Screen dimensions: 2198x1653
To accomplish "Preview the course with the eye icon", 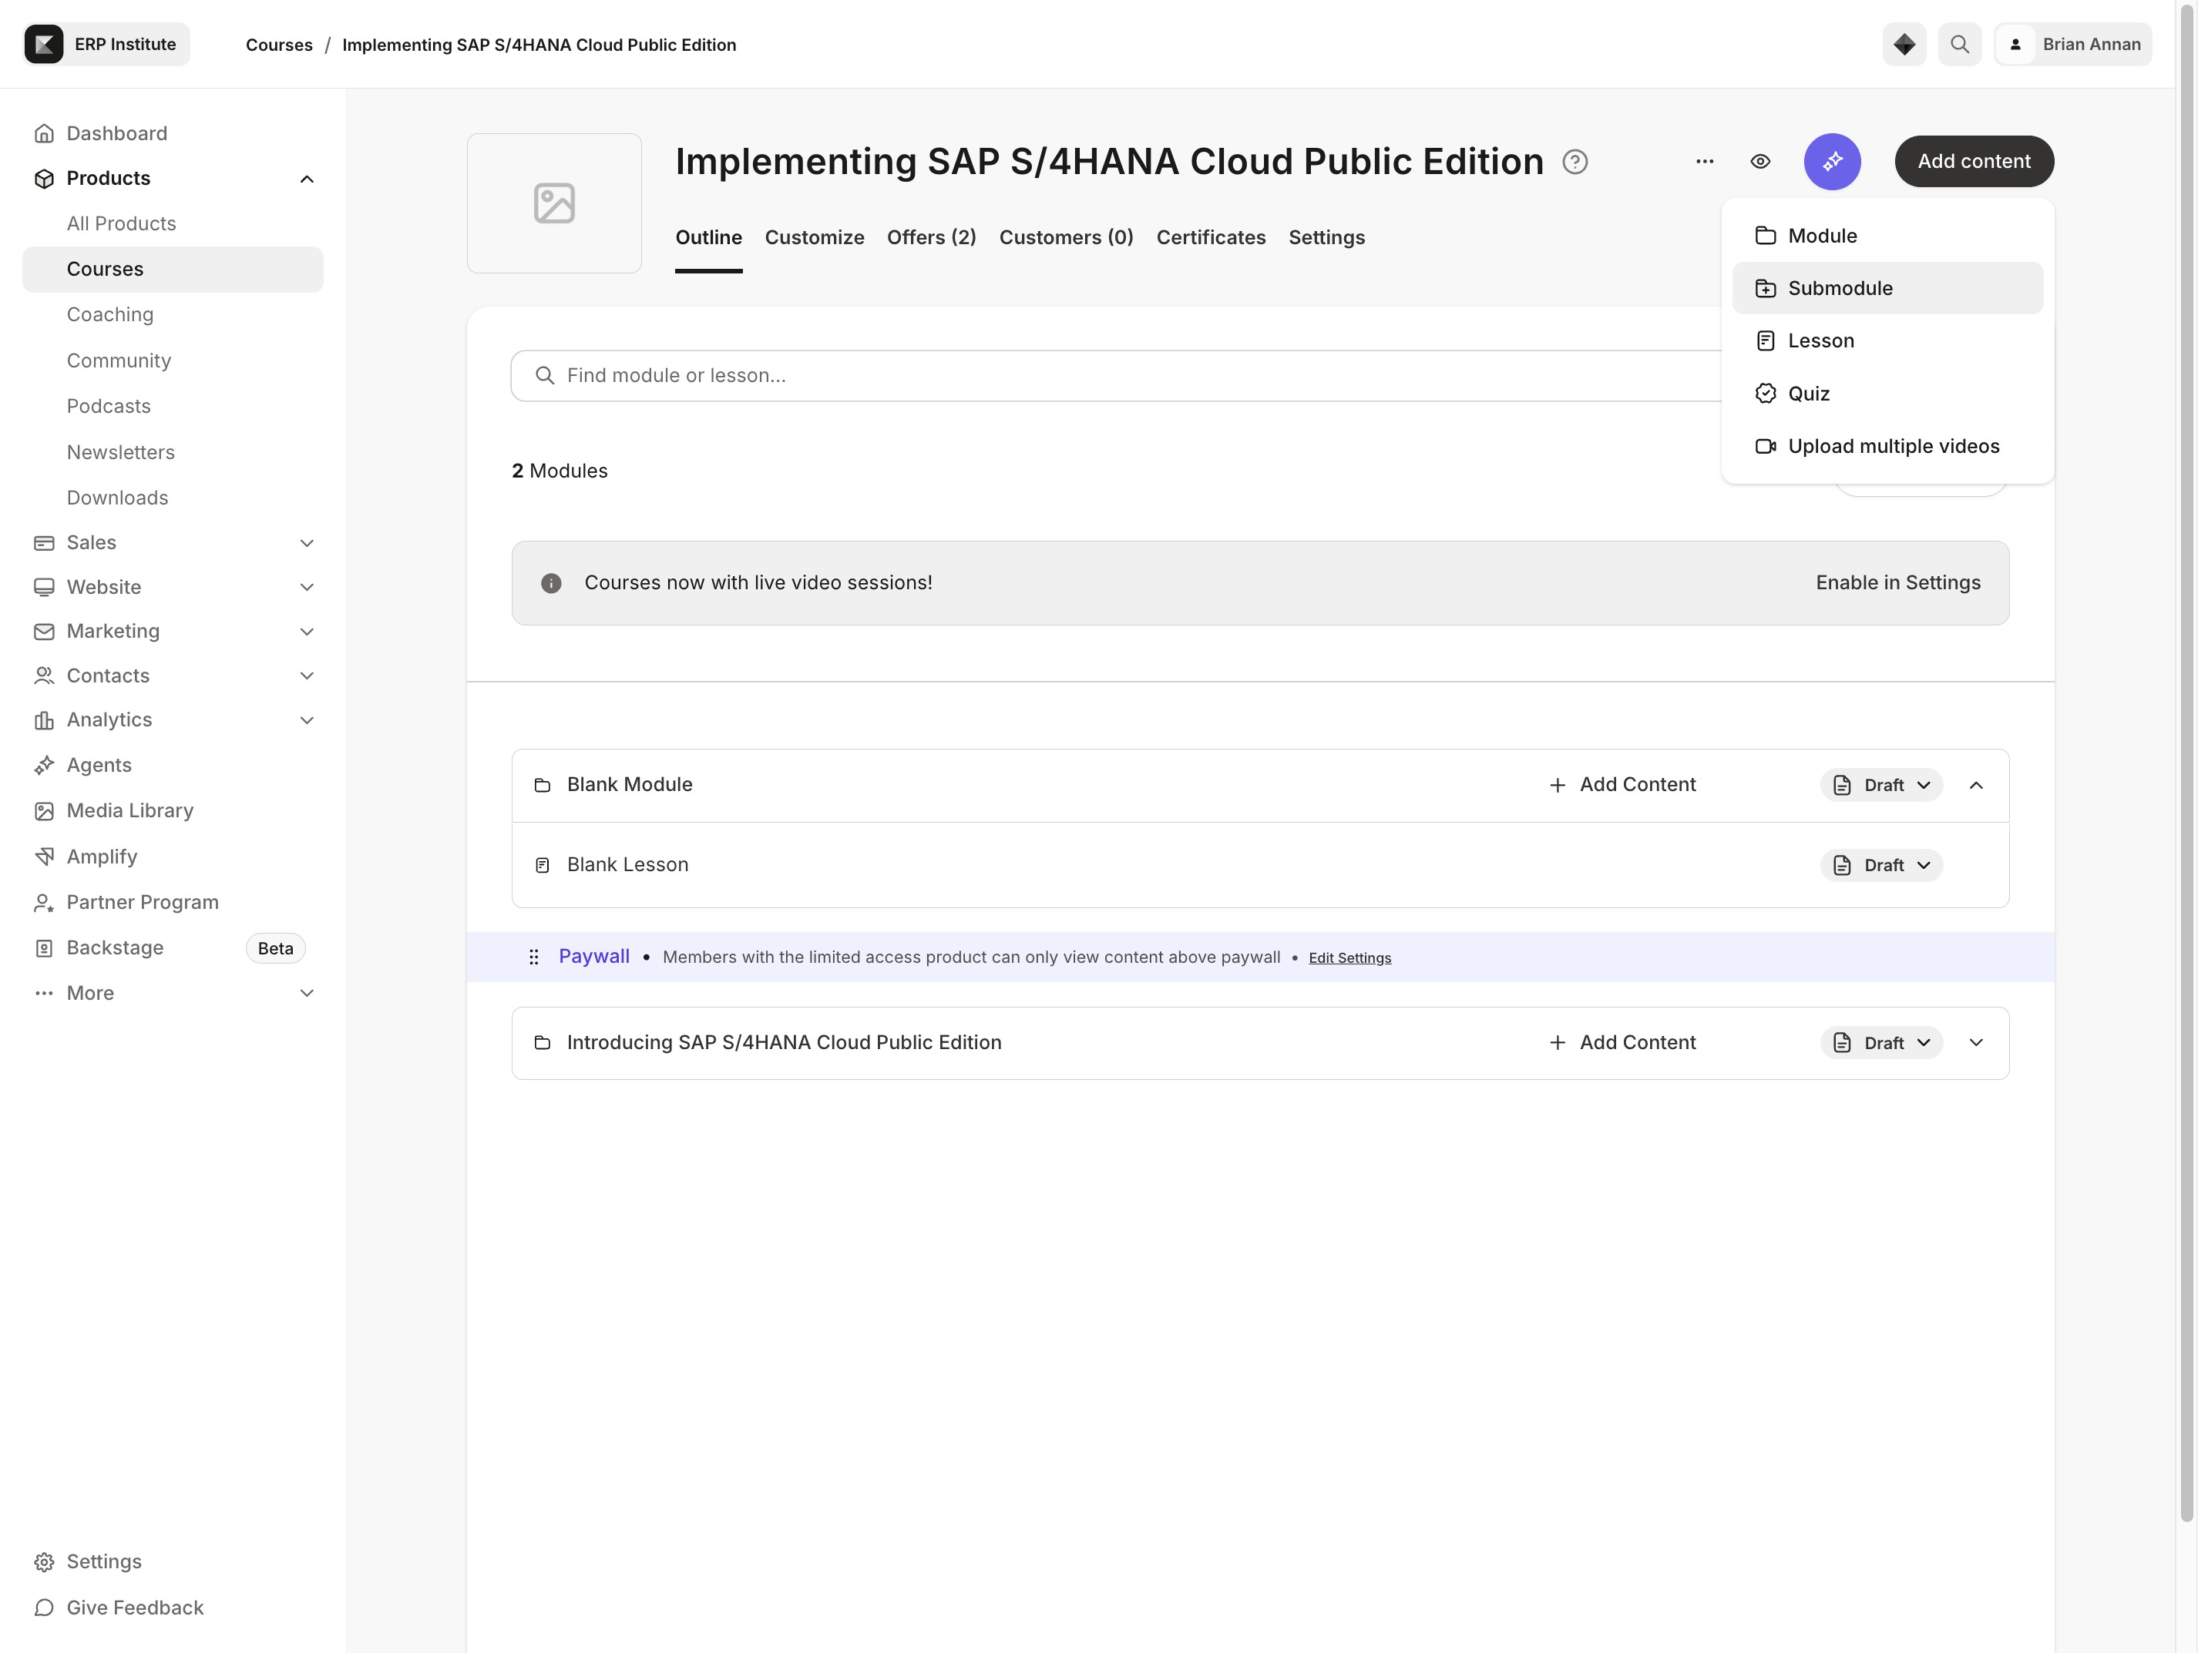I will 1759,161.
